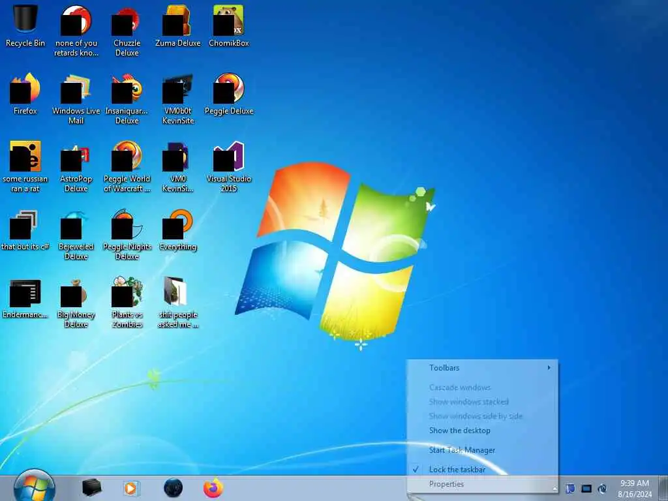Click the dark globe taskbar icon
The height and width of the screenshot is (501, 668).
coord(173,488)
